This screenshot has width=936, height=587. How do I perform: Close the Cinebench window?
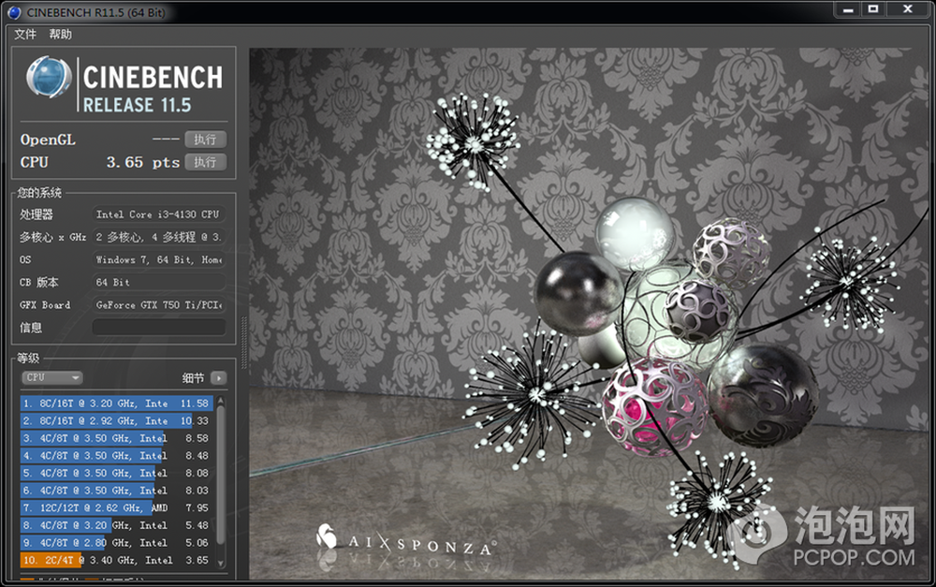click(908, 9)
